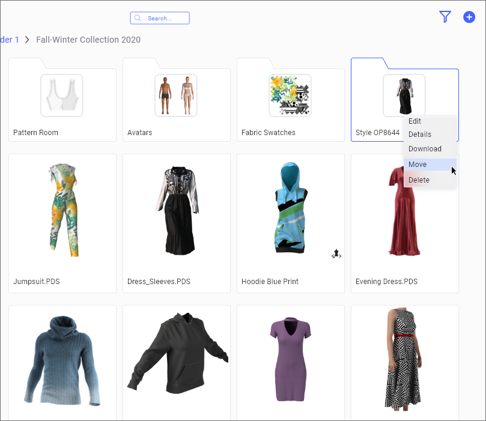Select Details in the context menu
This screenshot has height=421, width=486.
coord(420,135)
